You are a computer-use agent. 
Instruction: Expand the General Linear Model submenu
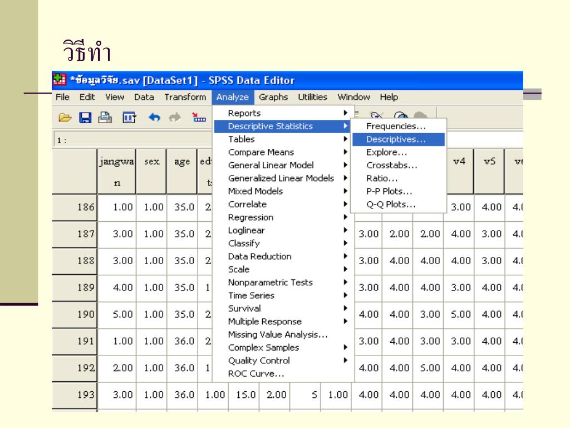[x=282, y=165]
